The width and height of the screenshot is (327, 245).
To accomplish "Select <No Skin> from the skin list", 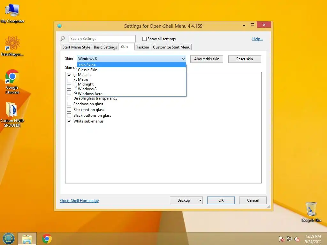I will click(131, 65).
